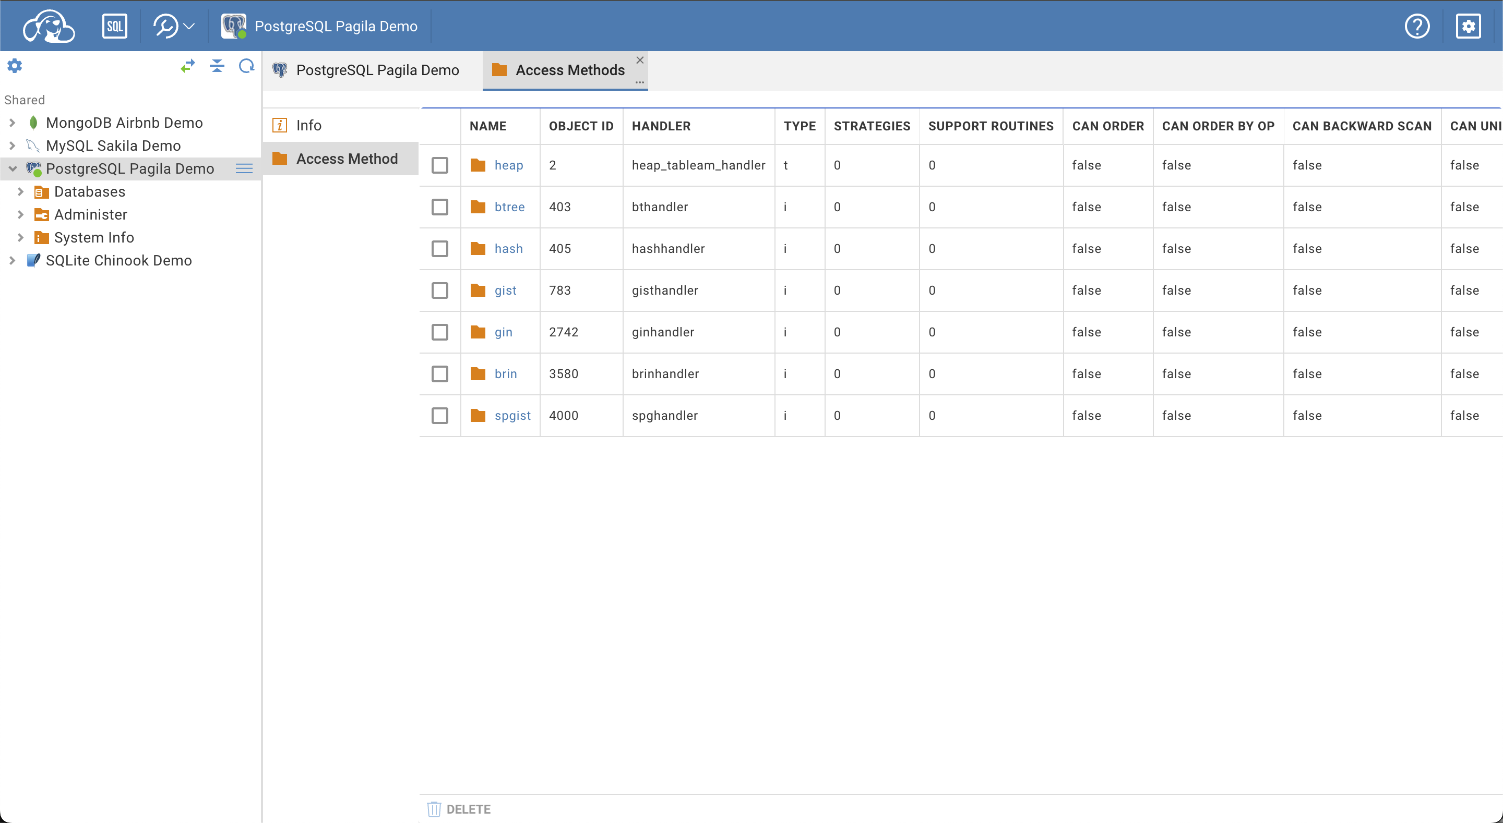The image size is (1503, 823).
Task: Click the navigator settings gear icon
Action: tap(15, 66)
